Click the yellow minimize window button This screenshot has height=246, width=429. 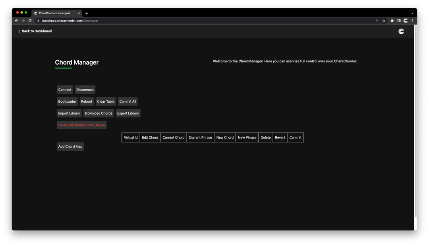pos(22,13)
